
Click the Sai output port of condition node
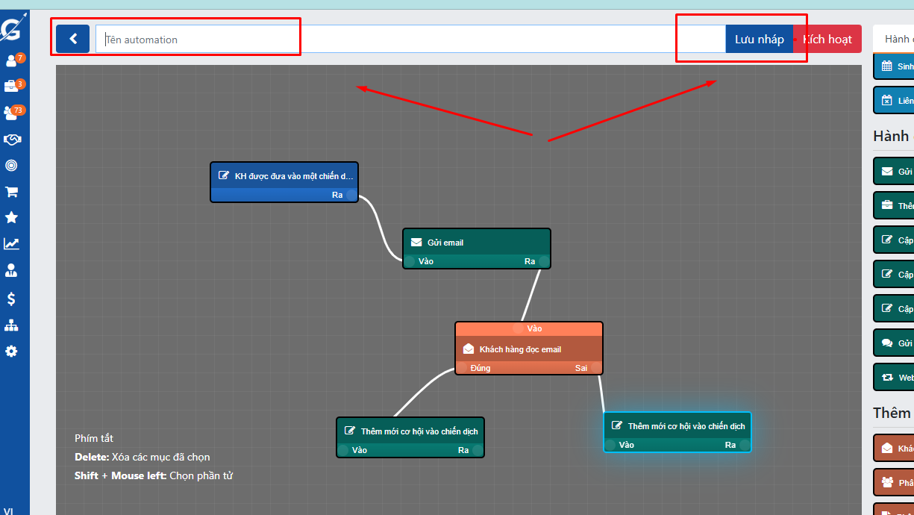tap(595, 368)
